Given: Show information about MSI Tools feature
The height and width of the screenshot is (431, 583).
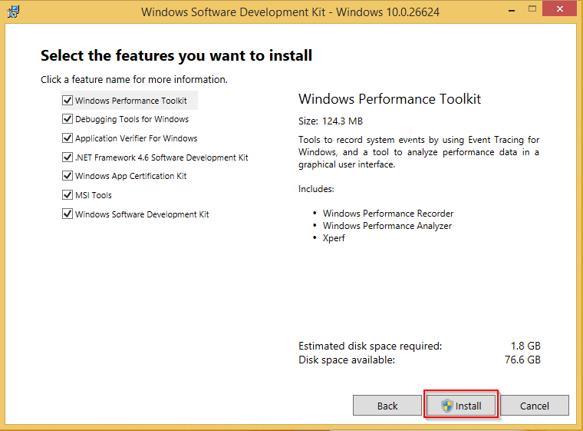Looking at the screenshot, I should [93, 195].
